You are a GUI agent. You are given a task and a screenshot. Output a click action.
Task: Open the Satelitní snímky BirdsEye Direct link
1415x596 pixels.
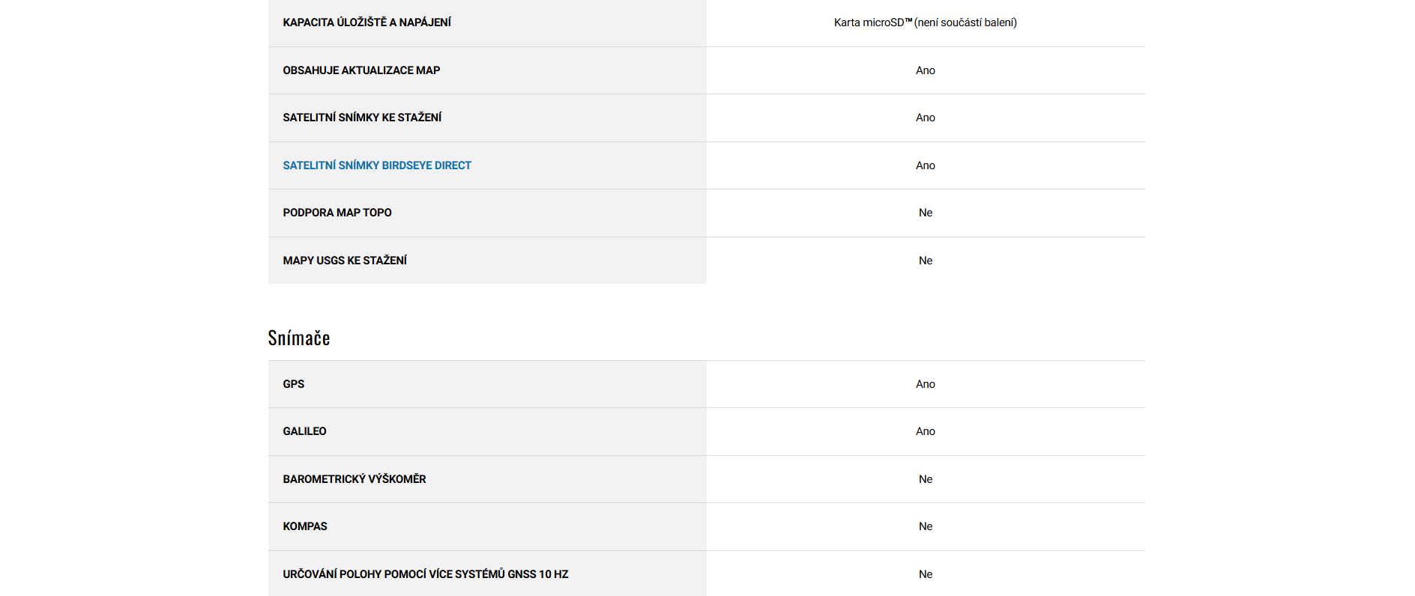click(x=377, y=165)
